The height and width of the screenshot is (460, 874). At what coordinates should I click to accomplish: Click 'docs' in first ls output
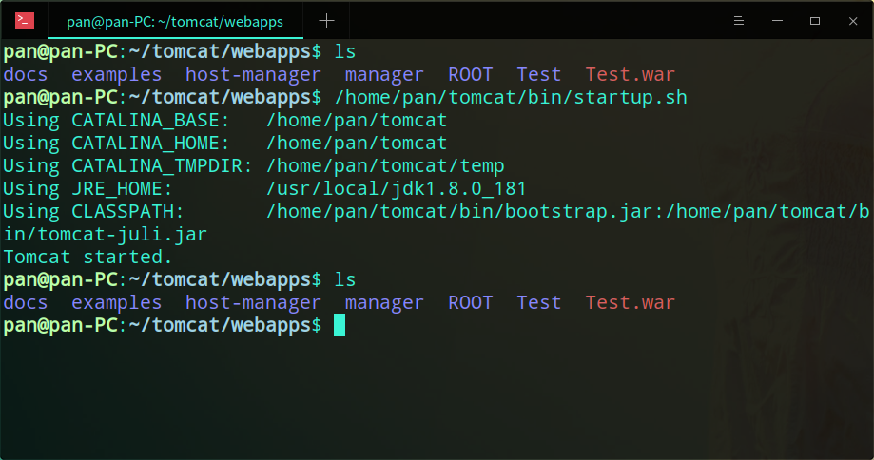click(x=26, y=75)
